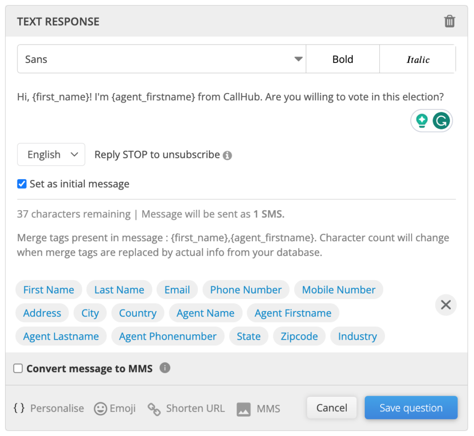Screen dimensions: 474x436
Task: Open the English language dropdown
Action: (x=51, y=155)
